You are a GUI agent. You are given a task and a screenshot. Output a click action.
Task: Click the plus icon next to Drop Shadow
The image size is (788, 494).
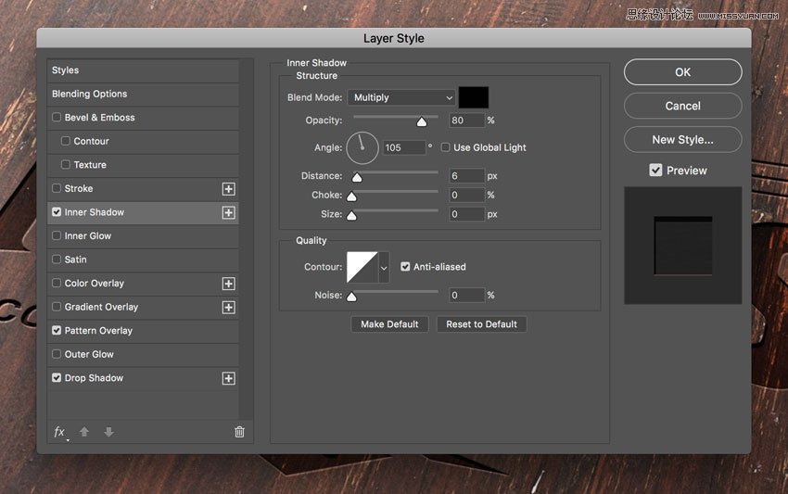[228, 378]
